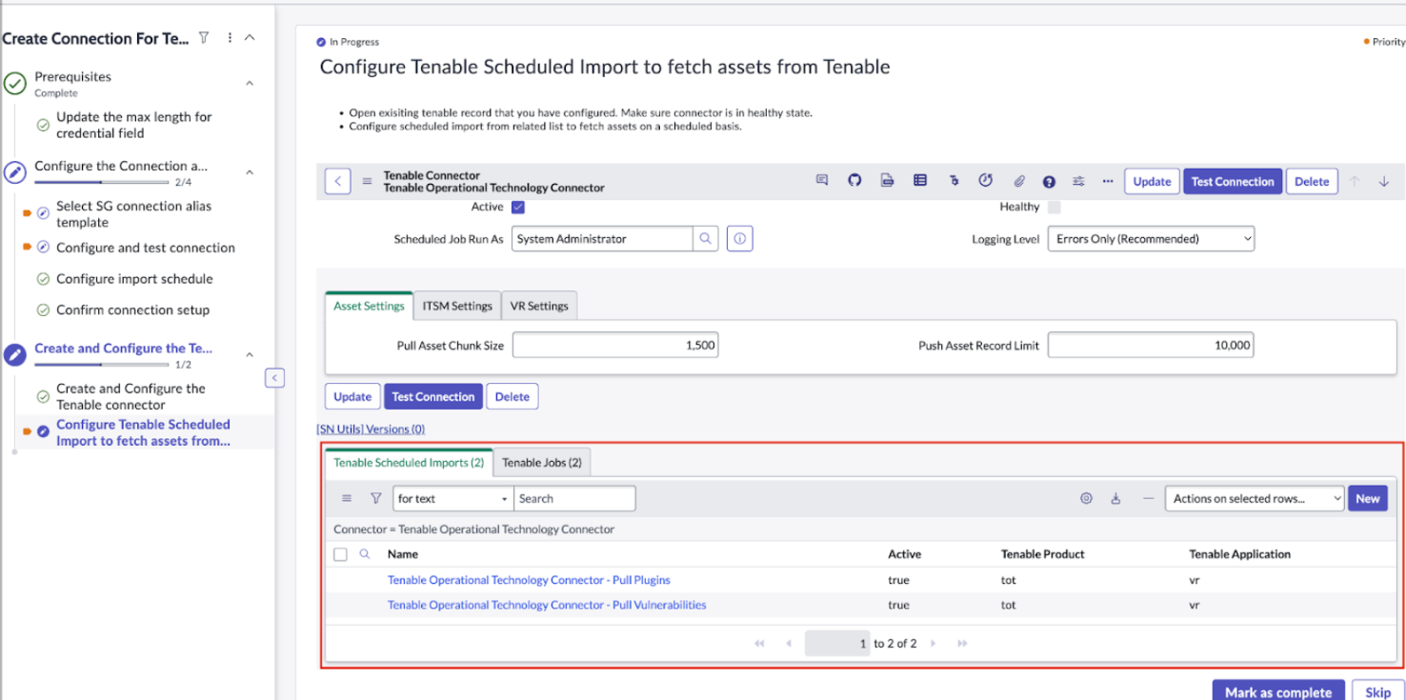Open the [SN Utils] Versions (0) link
Screen dimensions: 1406x700
click(371, 430)
